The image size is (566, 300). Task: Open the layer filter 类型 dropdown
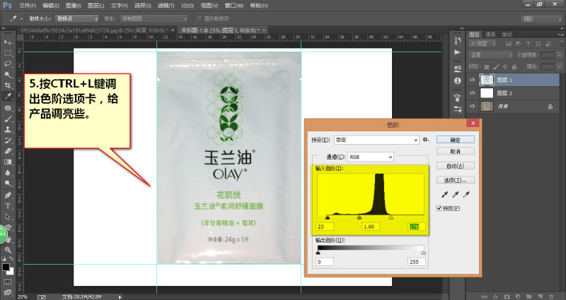(x=483, y=44)
